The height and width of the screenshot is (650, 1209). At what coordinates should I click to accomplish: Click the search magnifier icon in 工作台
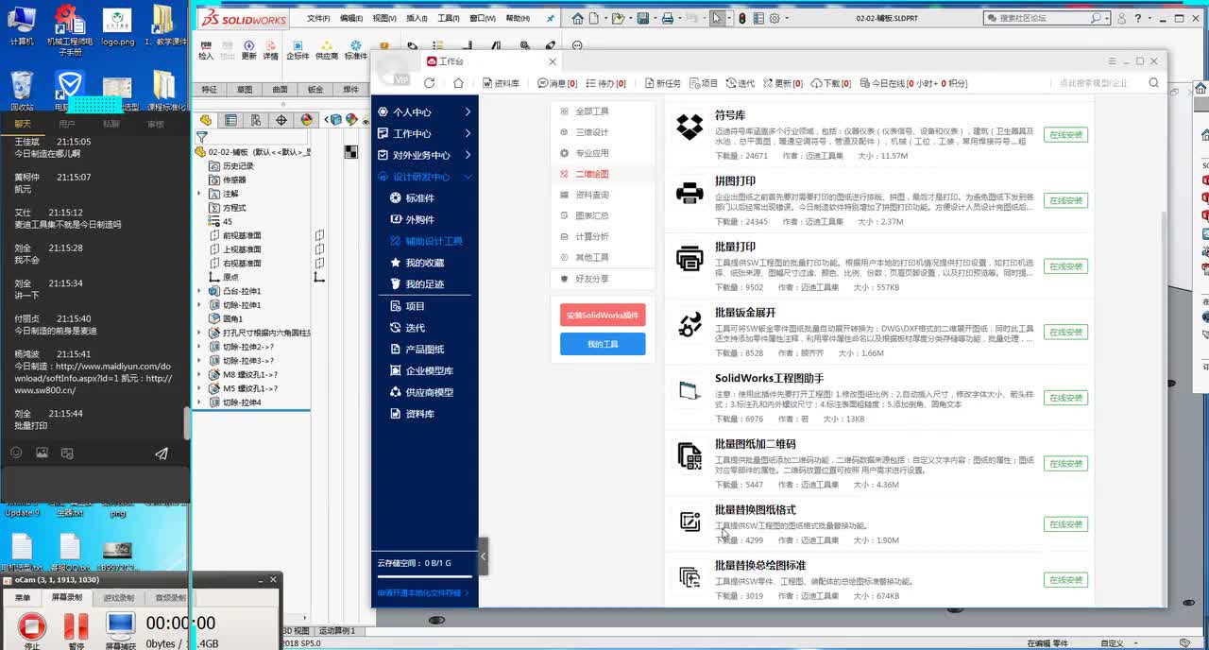(x=1153, y=83)
